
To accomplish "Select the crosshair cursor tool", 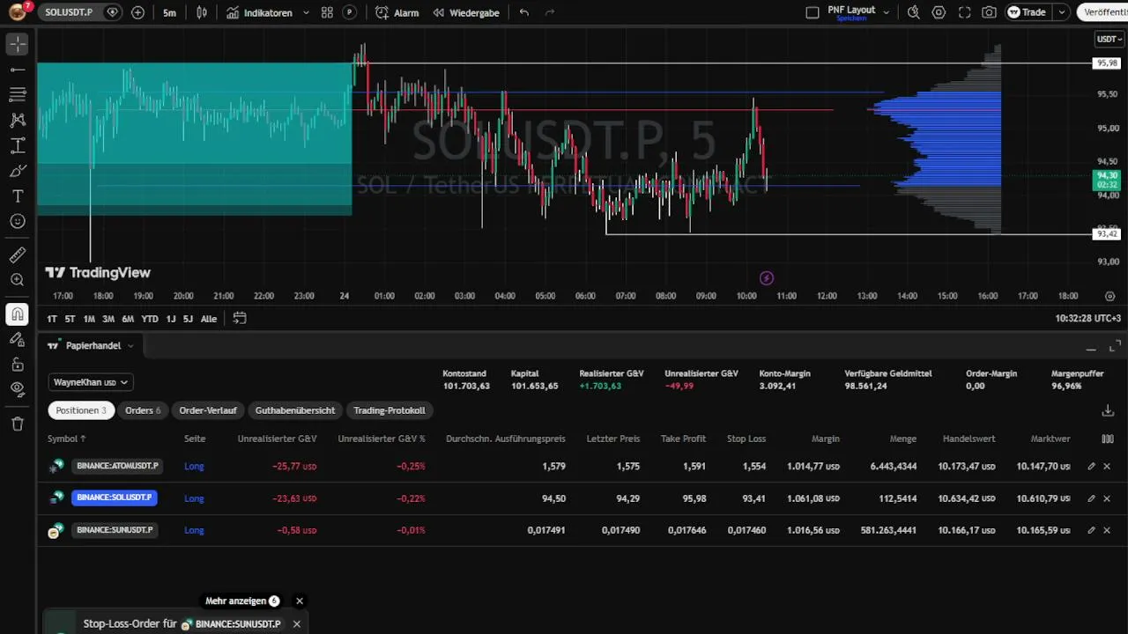I will pos(18,44).
